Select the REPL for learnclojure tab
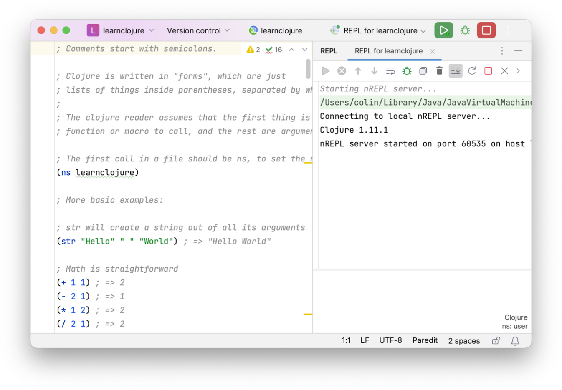Viewport: 562px width, 390px height. tap(388, 51)
